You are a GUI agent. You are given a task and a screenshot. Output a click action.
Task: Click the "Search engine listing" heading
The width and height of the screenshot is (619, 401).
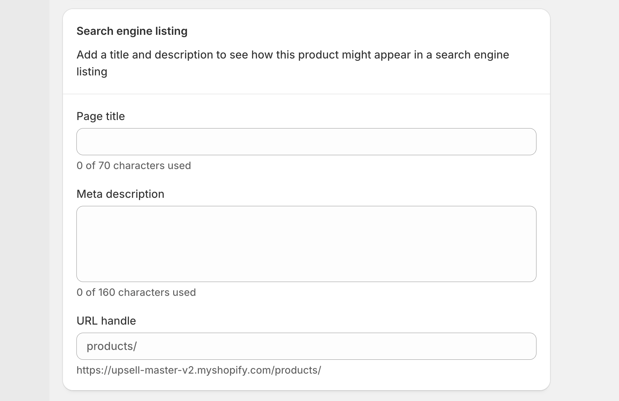tap(132, 31)
